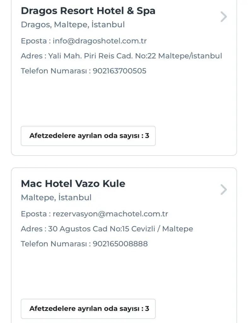Click the Eposta label in Mac Hotel card

pyautogui.click(x=33, y=214)
